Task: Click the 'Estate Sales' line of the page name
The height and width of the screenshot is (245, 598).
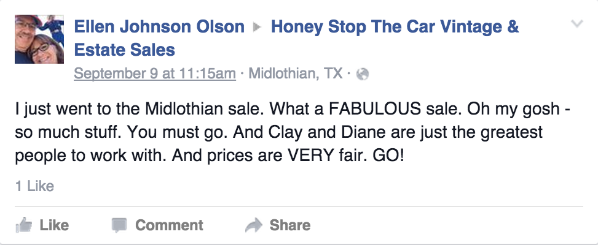Action: pyautogui.click(x=124, y=50)
